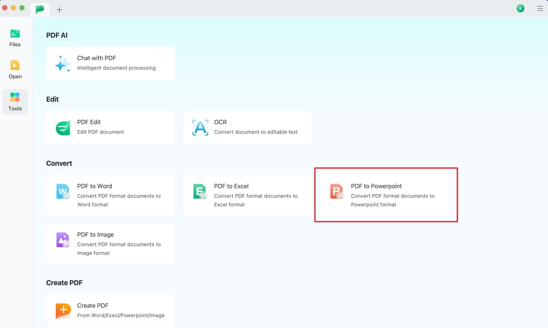Click Create PDF card title

tap(93, 306)
